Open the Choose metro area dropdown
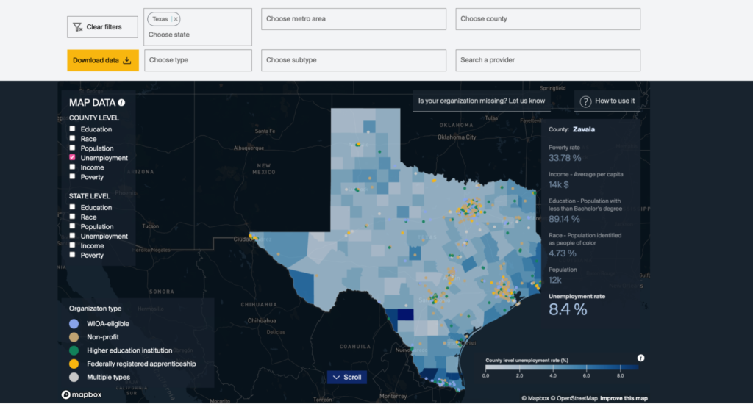Screen dimensions: 753x404 pos(354,18)
